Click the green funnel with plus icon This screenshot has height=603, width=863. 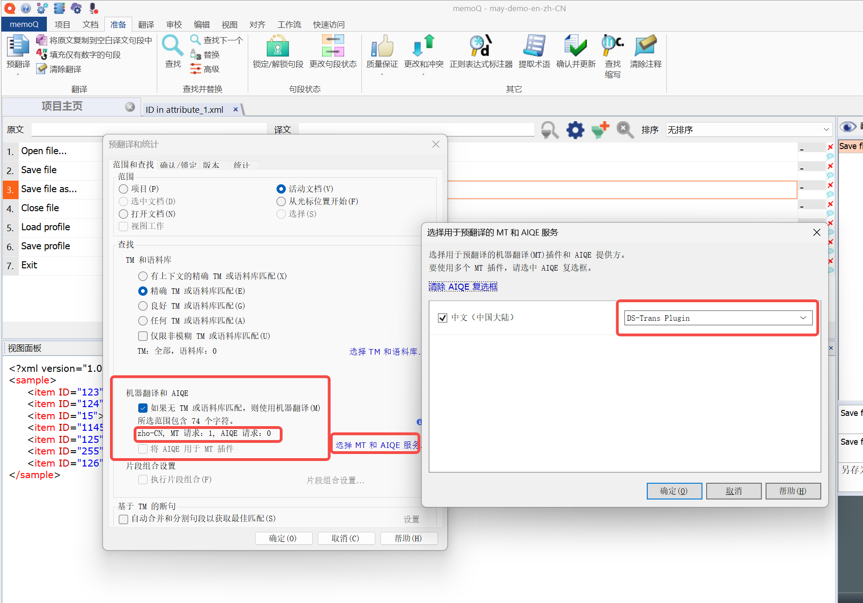click(x=600, y=130)
